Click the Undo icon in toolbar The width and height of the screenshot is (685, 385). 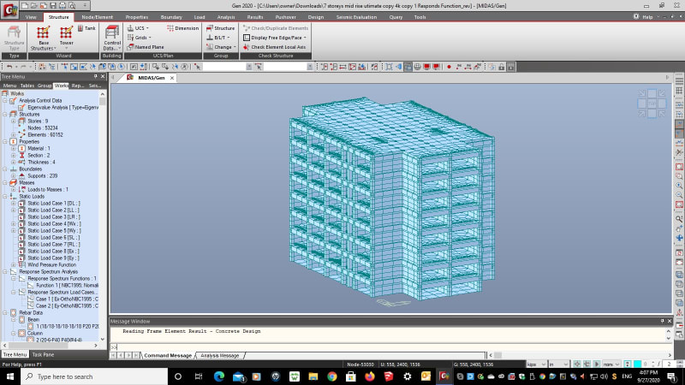coord(9,67)
